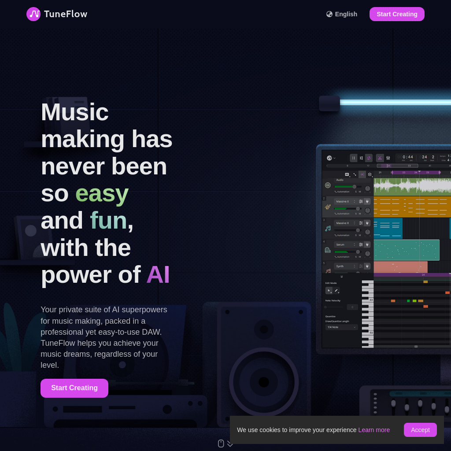Click the violin instrument icon on track 2
This screenshot has height=451, width=451.
point(328,207)
